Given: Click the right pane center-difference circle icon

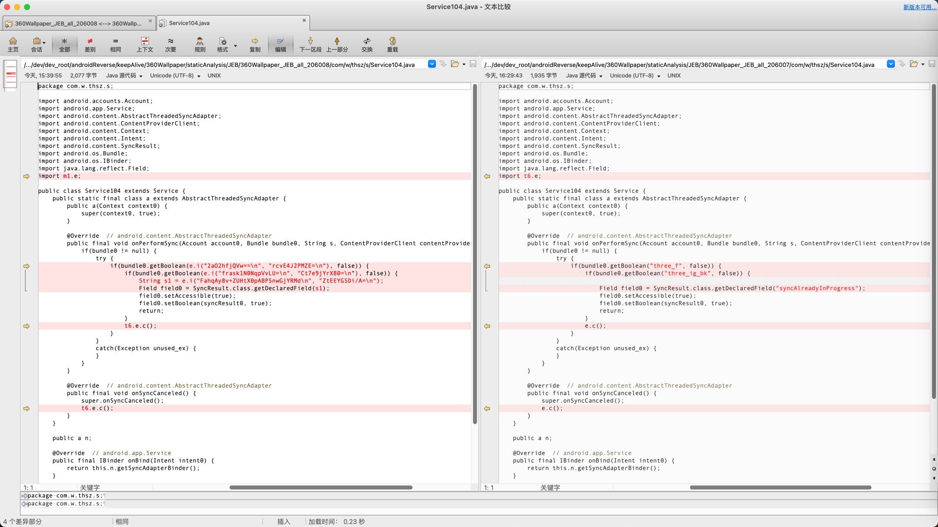Looking at the screenshot, I should coord(934,469).
